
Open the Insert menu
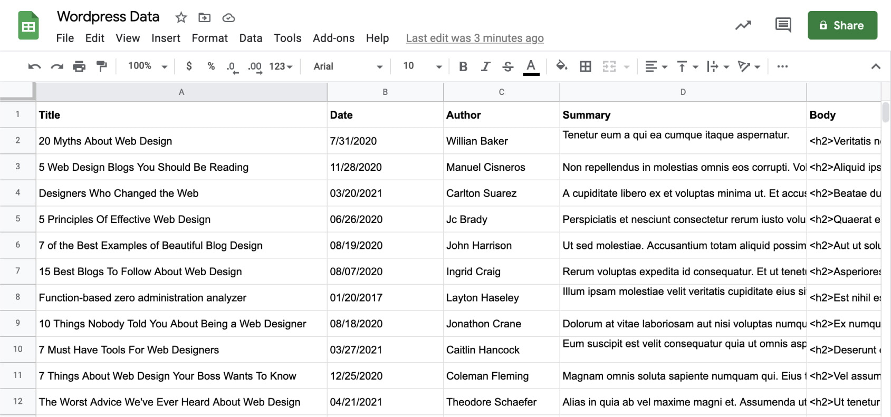166,38
